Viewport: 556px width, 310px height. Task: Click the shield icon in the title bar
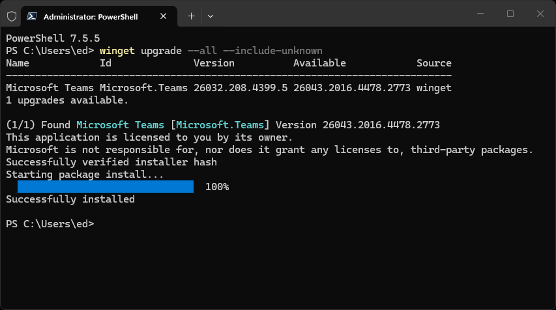click(12, 16)
